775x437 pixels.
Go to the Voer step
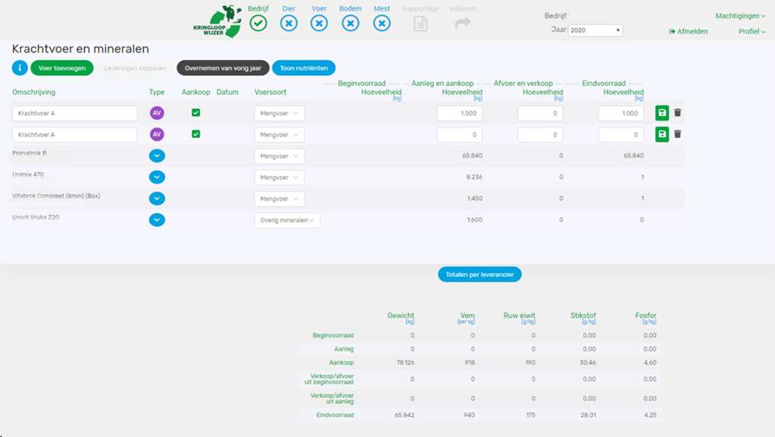click(319, 24)
